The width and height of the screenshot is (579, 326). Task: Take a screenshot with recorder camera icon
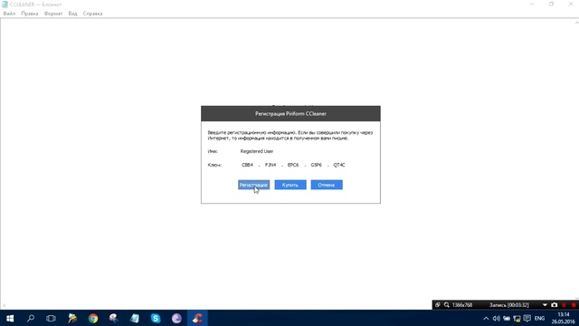pos(555,305)
